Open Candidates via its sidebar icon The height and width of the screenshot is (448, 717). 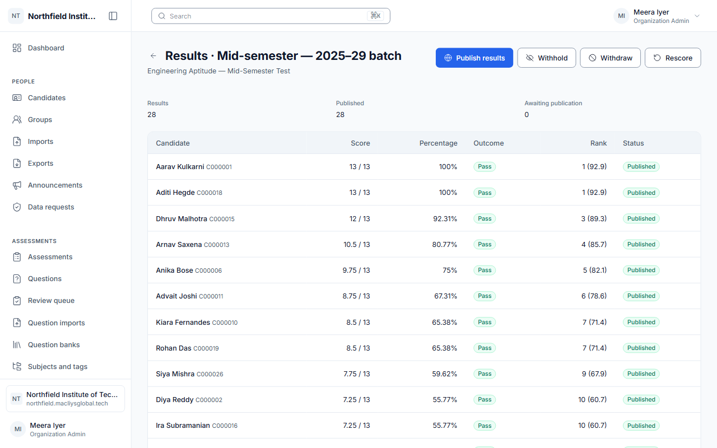(x=17, y=98)
